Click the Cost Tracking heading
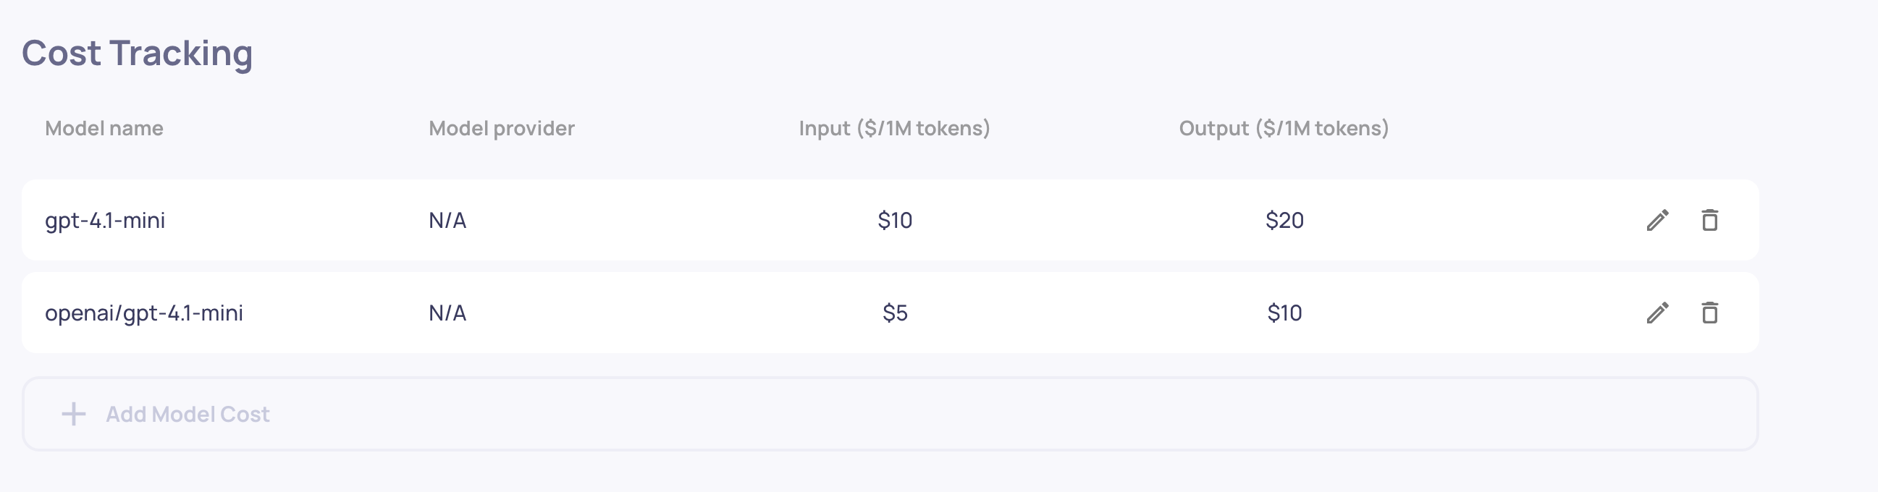This screenshot has height=492, width=1878. tap(137, 54)
